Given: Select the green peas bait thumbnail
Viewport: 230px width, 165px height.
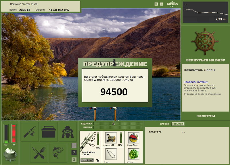Looking at the screenshot, I should 134,154.
